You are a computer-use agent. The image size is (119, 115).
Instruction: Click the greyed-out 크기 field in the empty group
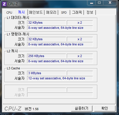[x=47, y=90]
